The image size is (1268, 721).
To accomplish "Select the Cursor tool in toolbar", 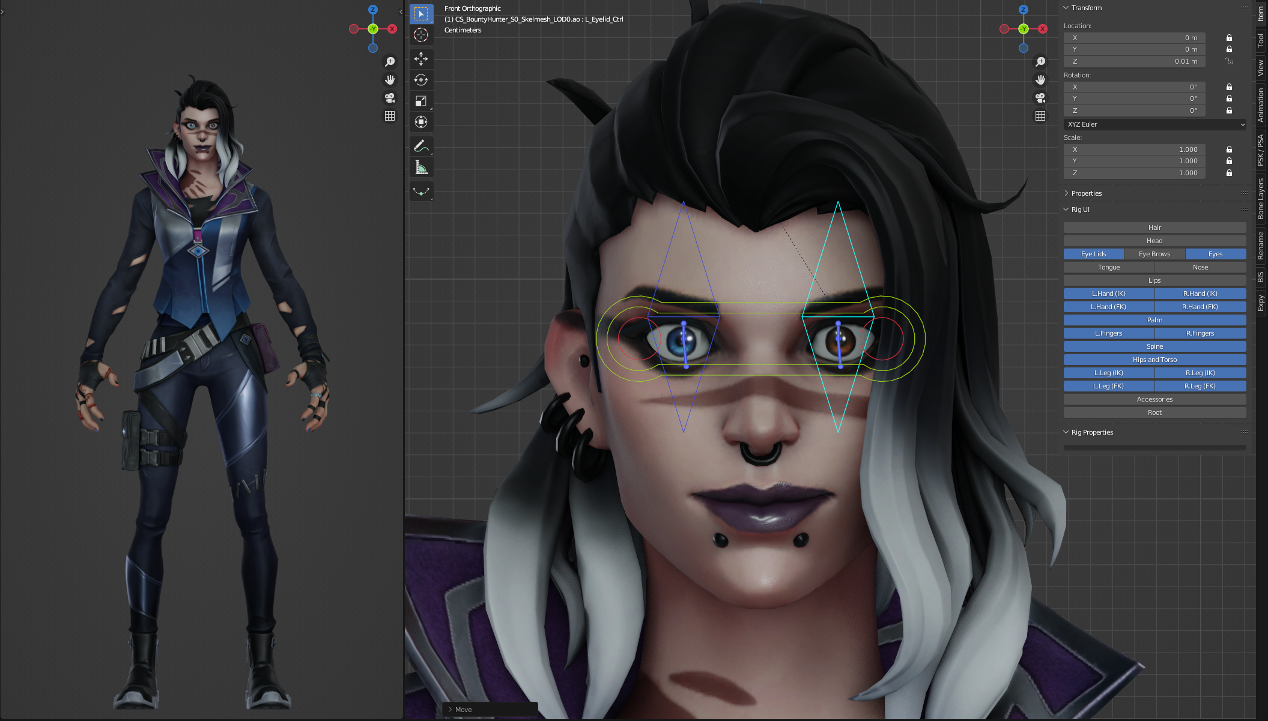I will click(421, 35).
